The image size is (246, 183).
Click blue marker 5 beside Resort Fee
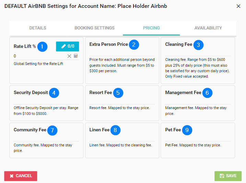point(118,93)
